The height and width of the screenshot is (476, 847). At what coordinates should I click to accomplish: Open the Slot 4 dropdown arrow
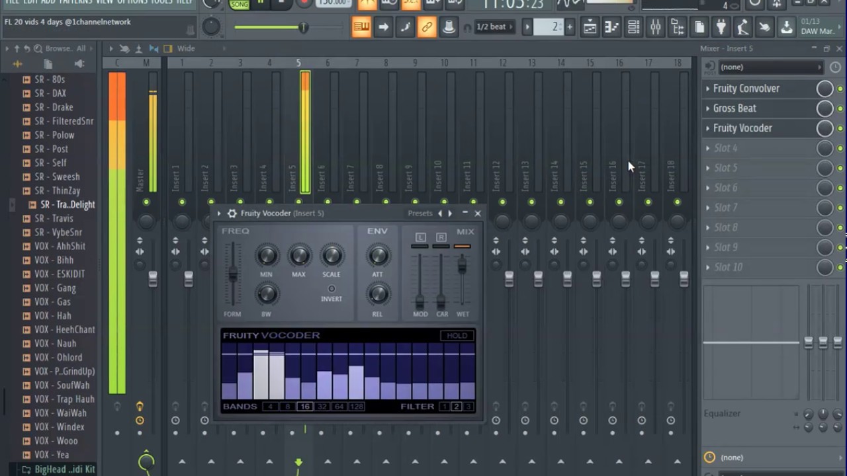pos(707,148)
